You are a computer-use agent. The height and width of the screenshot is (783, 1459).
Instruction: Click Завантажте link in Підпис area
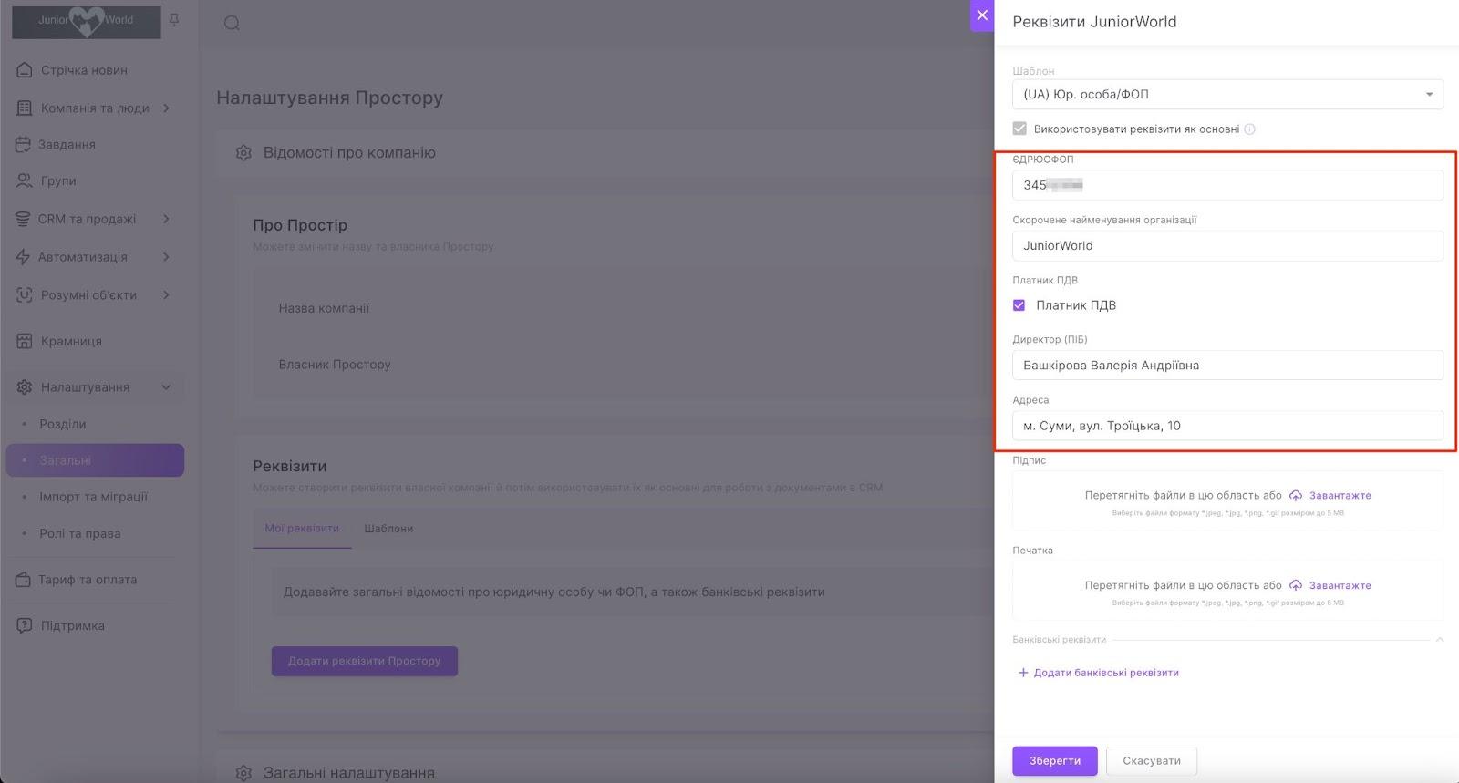[x=1340, y=496]
